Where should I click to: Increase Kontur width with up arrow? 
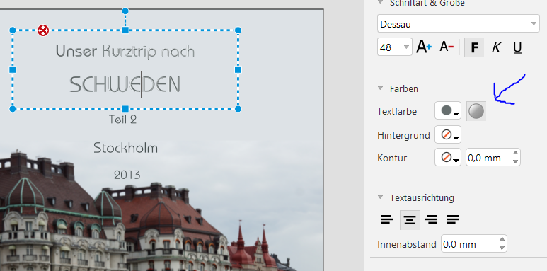tap(515, 153)
